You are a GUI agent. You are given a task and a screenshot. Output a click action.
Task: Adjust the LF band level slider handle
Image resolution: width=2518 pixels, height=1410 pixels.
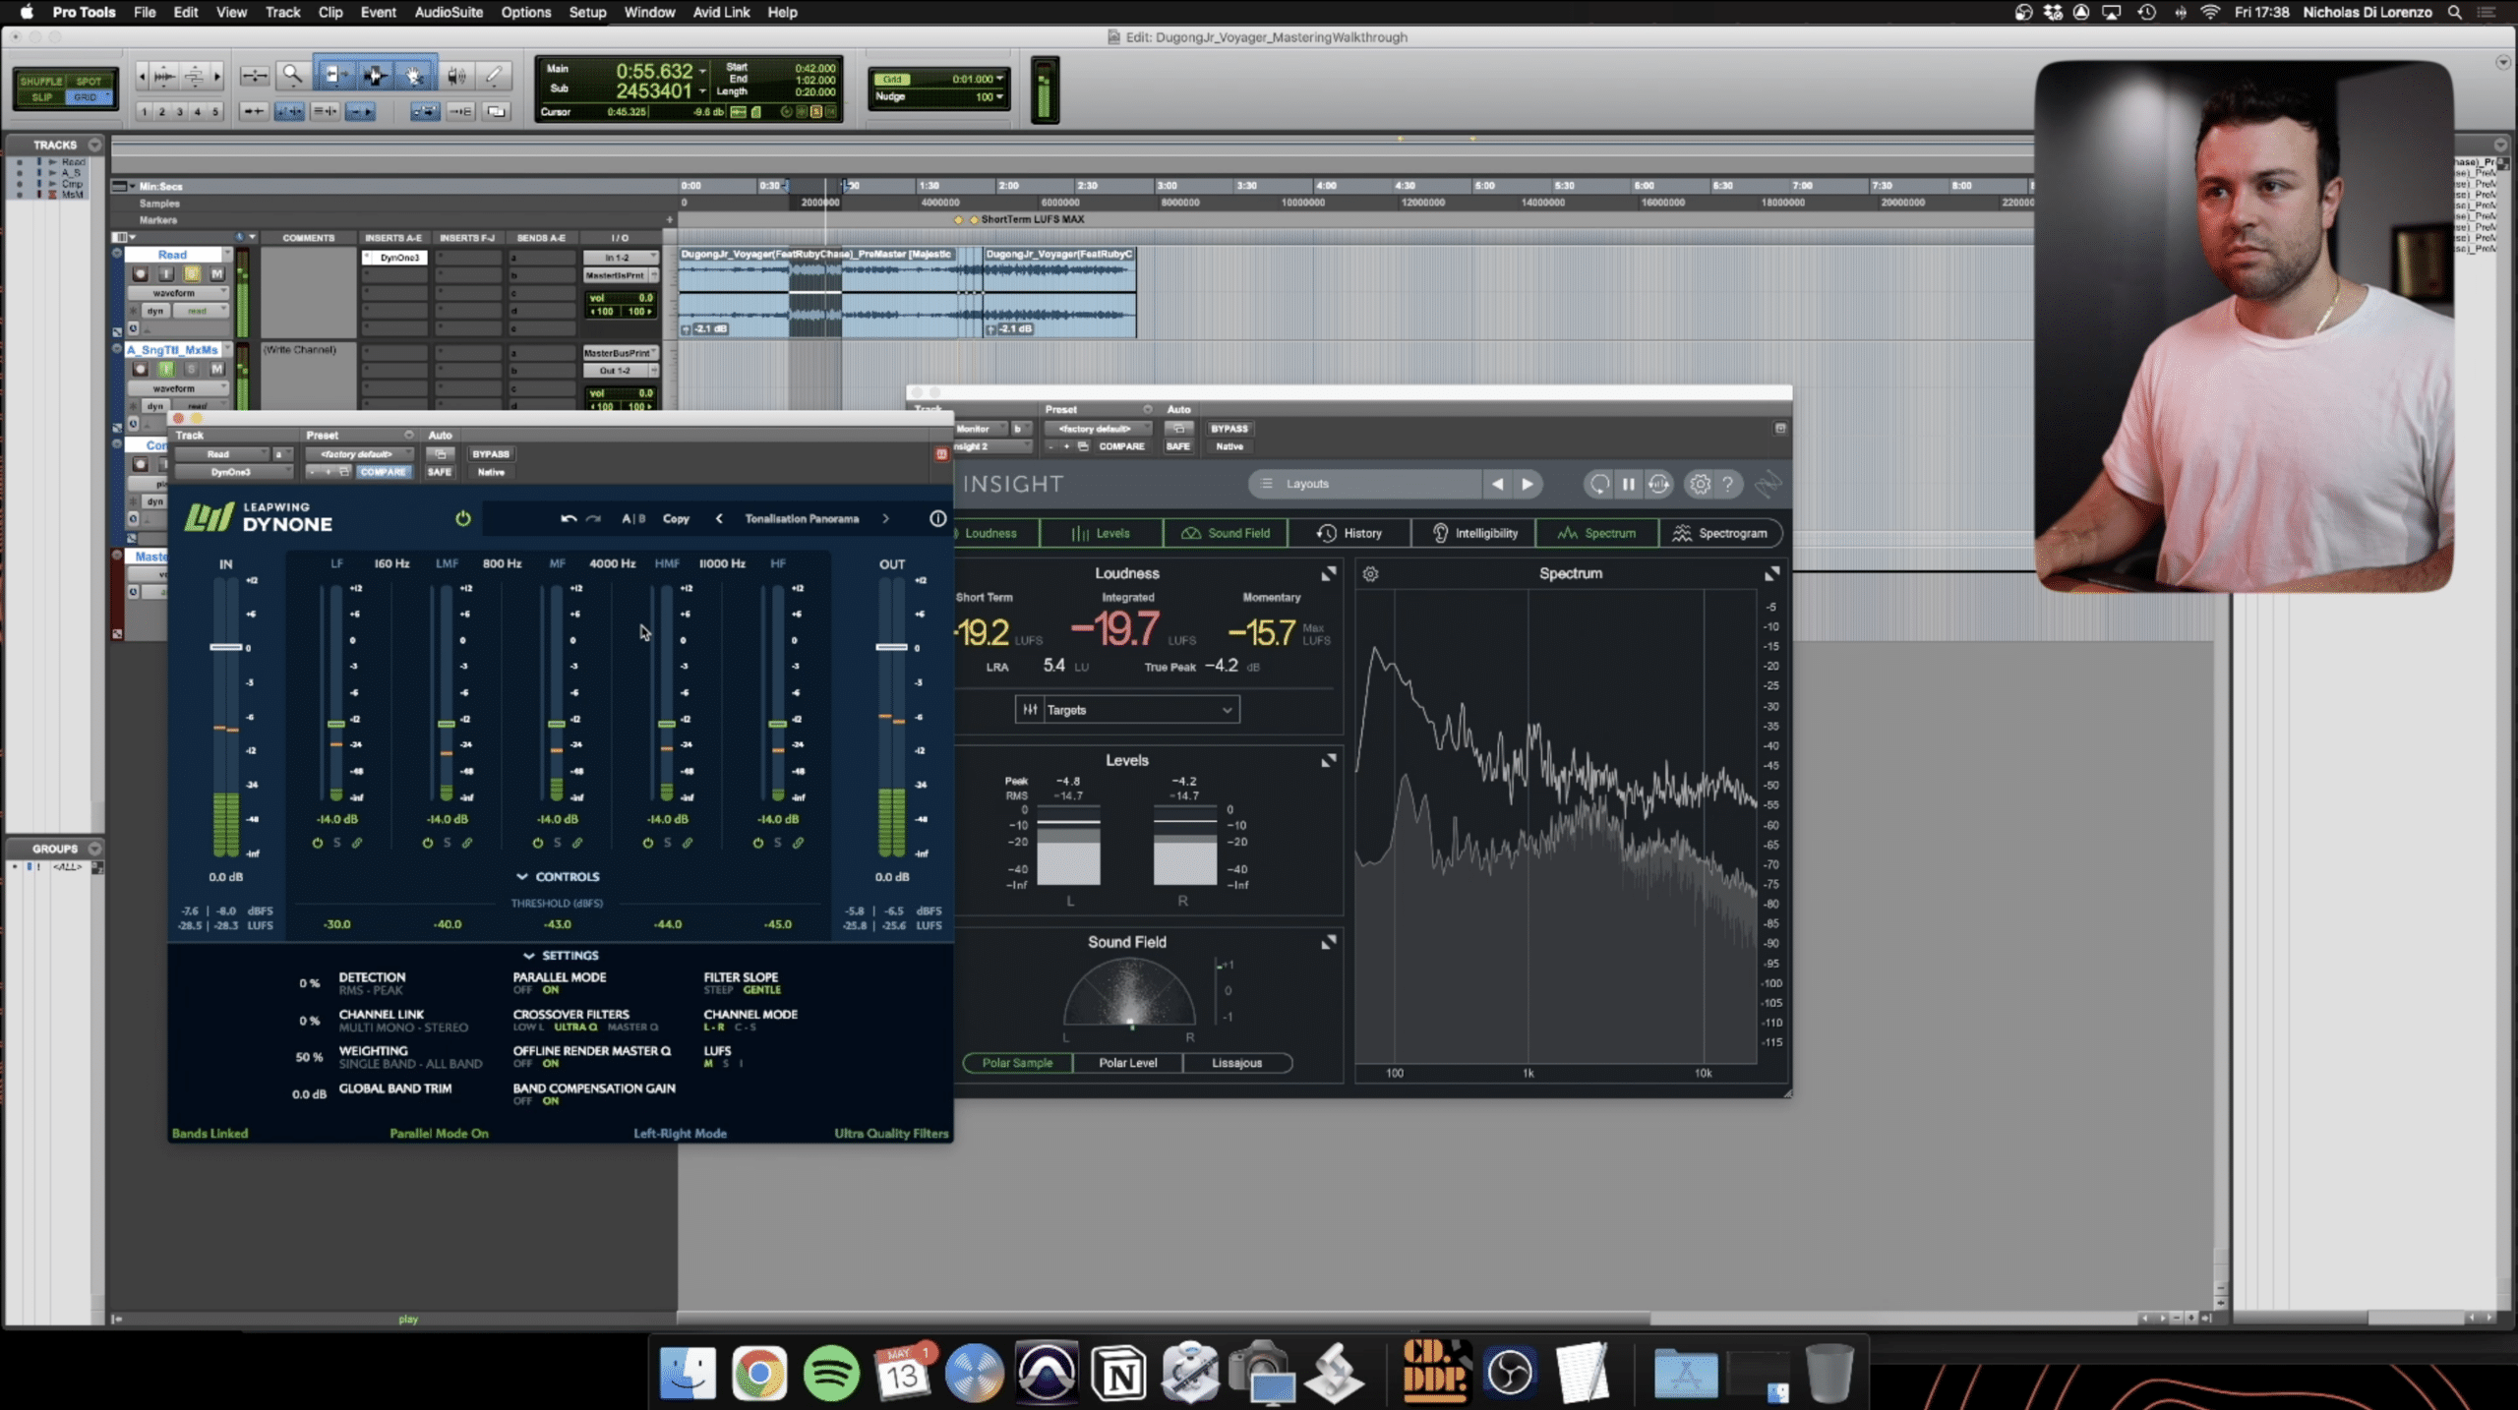click(336, 725)
